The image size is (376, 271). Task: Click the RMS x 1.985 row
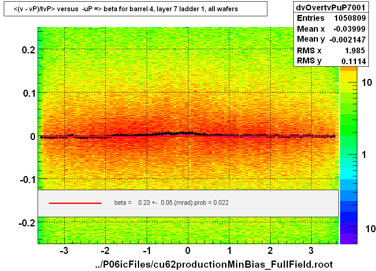click(331, 50)
